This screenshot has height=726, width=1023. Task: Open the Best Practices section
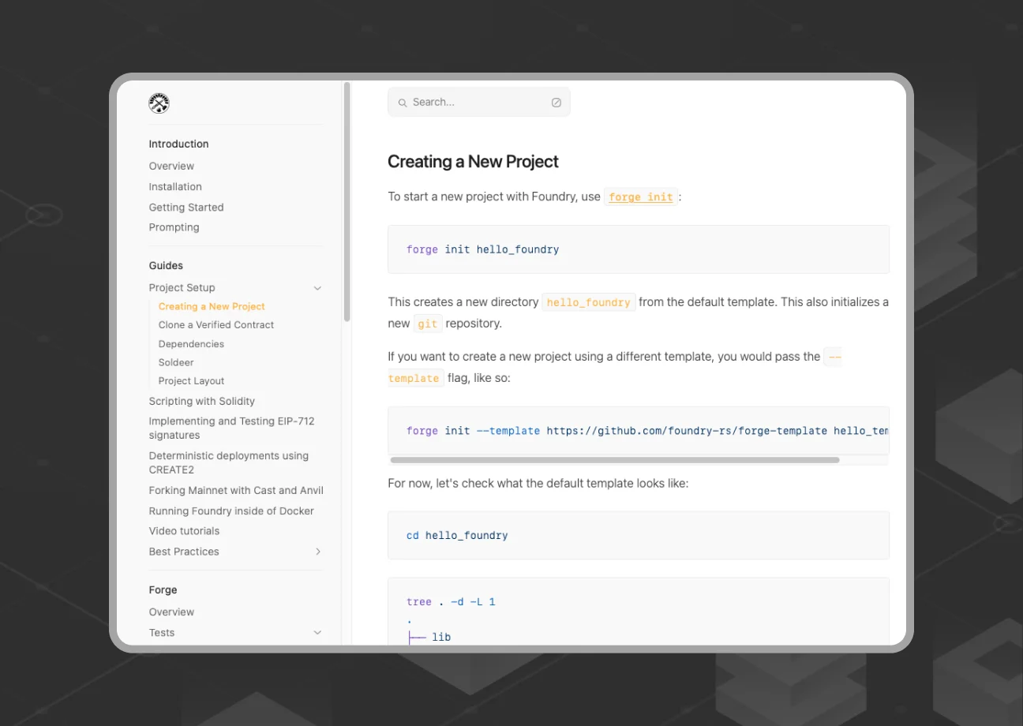184,552
